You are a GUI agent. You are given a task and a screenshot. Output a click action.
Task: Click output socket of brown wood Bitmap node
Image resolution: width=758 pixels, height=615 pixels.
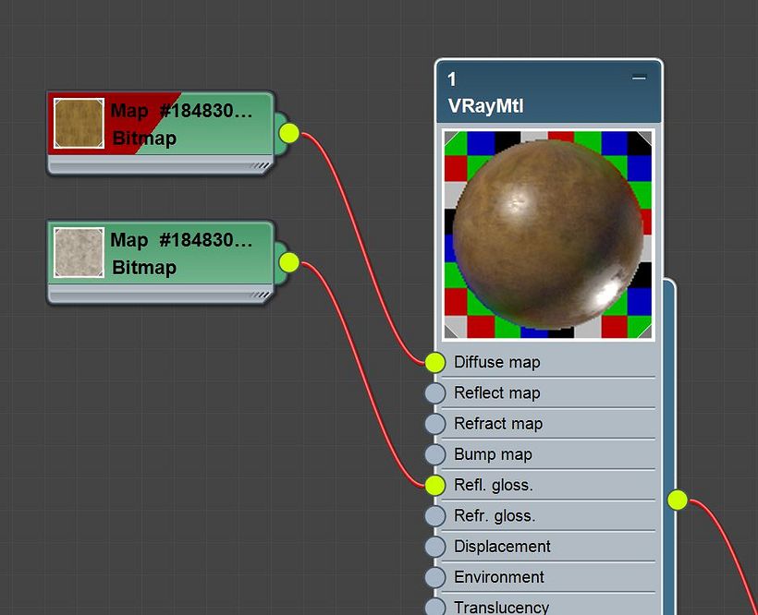289,133
